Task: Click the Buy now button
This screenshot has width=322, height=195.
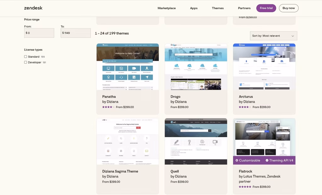Action: 289,8
